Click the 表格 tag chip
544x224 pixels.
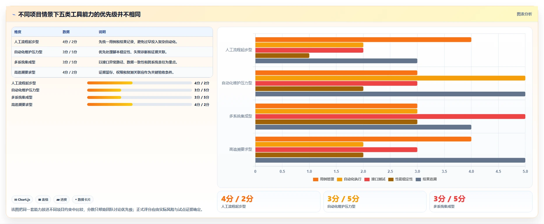coord(43,200)
